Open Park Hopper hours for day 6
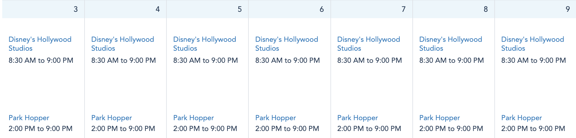 click(275, 118)
